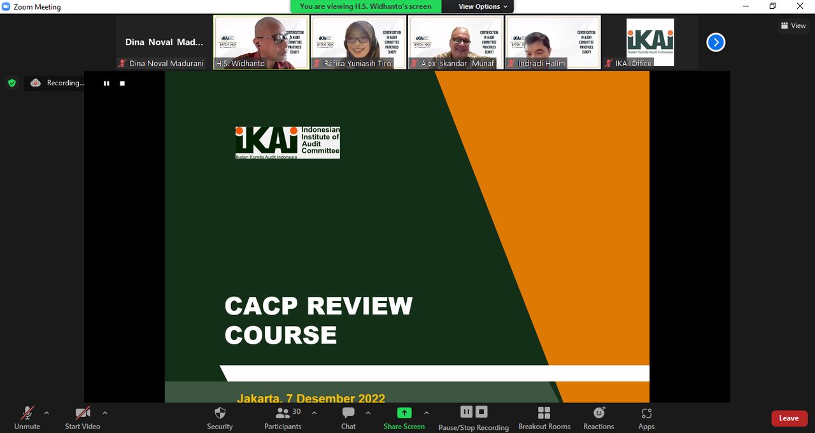
Task: Select IKAI Office participant tile
Action: click(x=650, y=43)
